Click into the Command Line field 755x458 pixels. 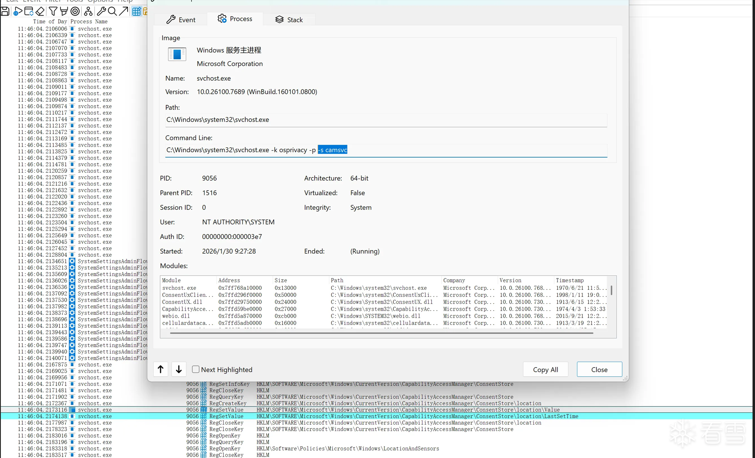coord(386,150)
